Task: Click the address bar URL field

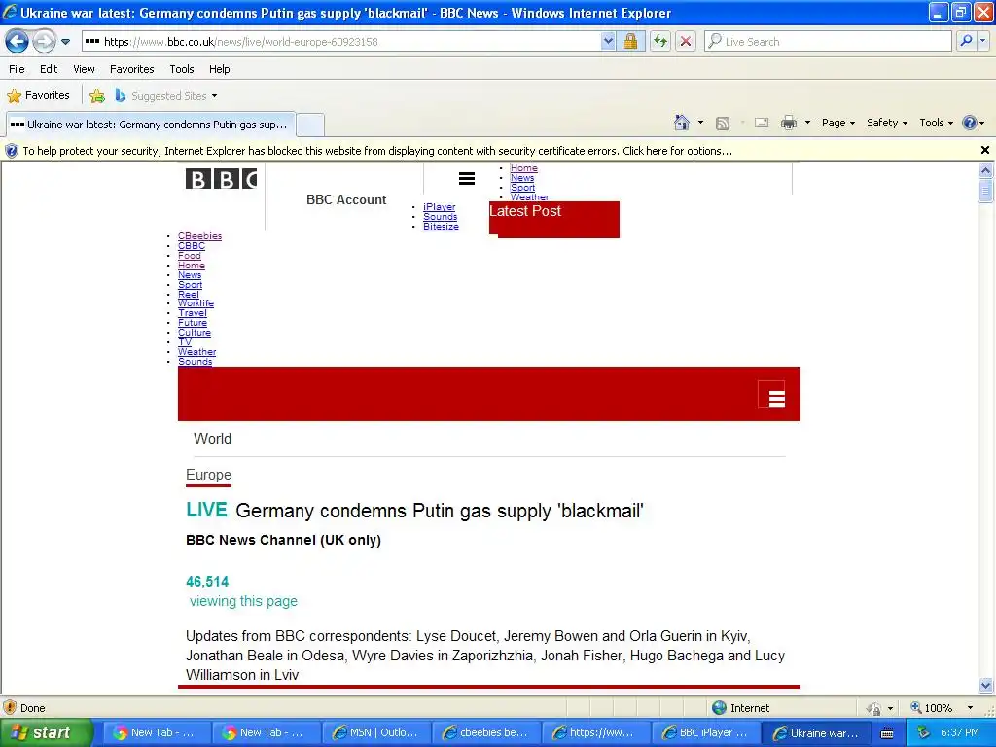Action: coord(341,42)
